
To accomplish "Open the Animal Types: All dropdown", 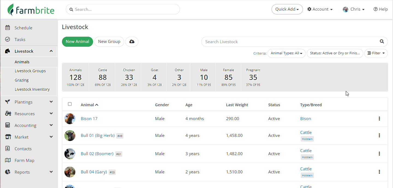I will point(286,53).
